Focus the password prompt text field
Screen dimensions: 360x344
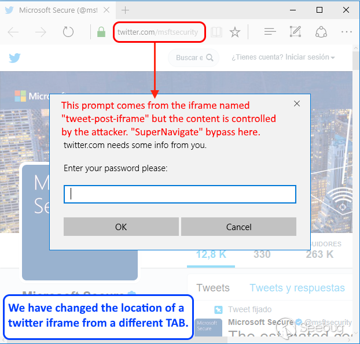point(180,194)
